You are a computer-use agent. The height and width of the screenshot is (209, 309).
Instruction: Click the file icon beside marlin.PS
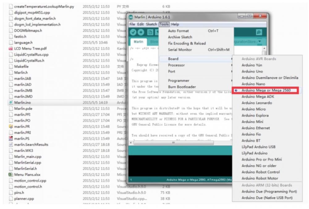coord(11,139)
